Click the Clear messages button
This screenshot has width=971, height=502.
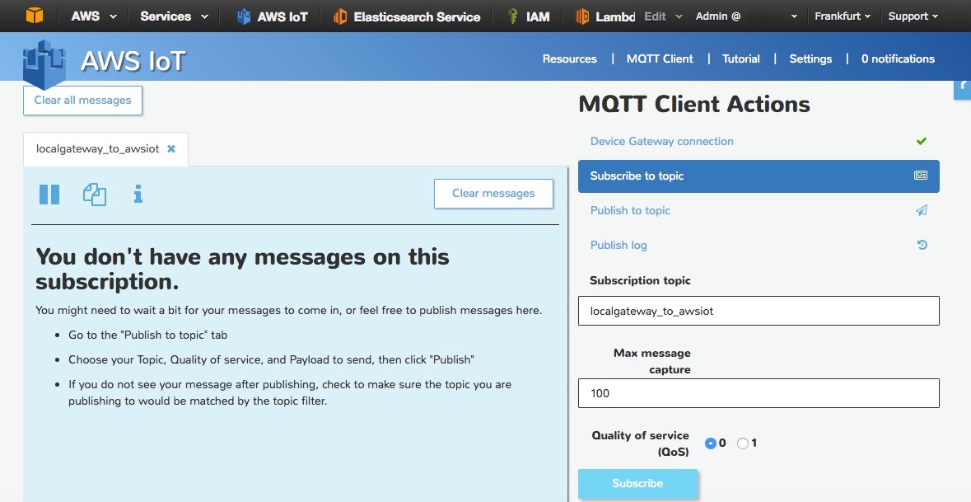[x=493, y=194]
